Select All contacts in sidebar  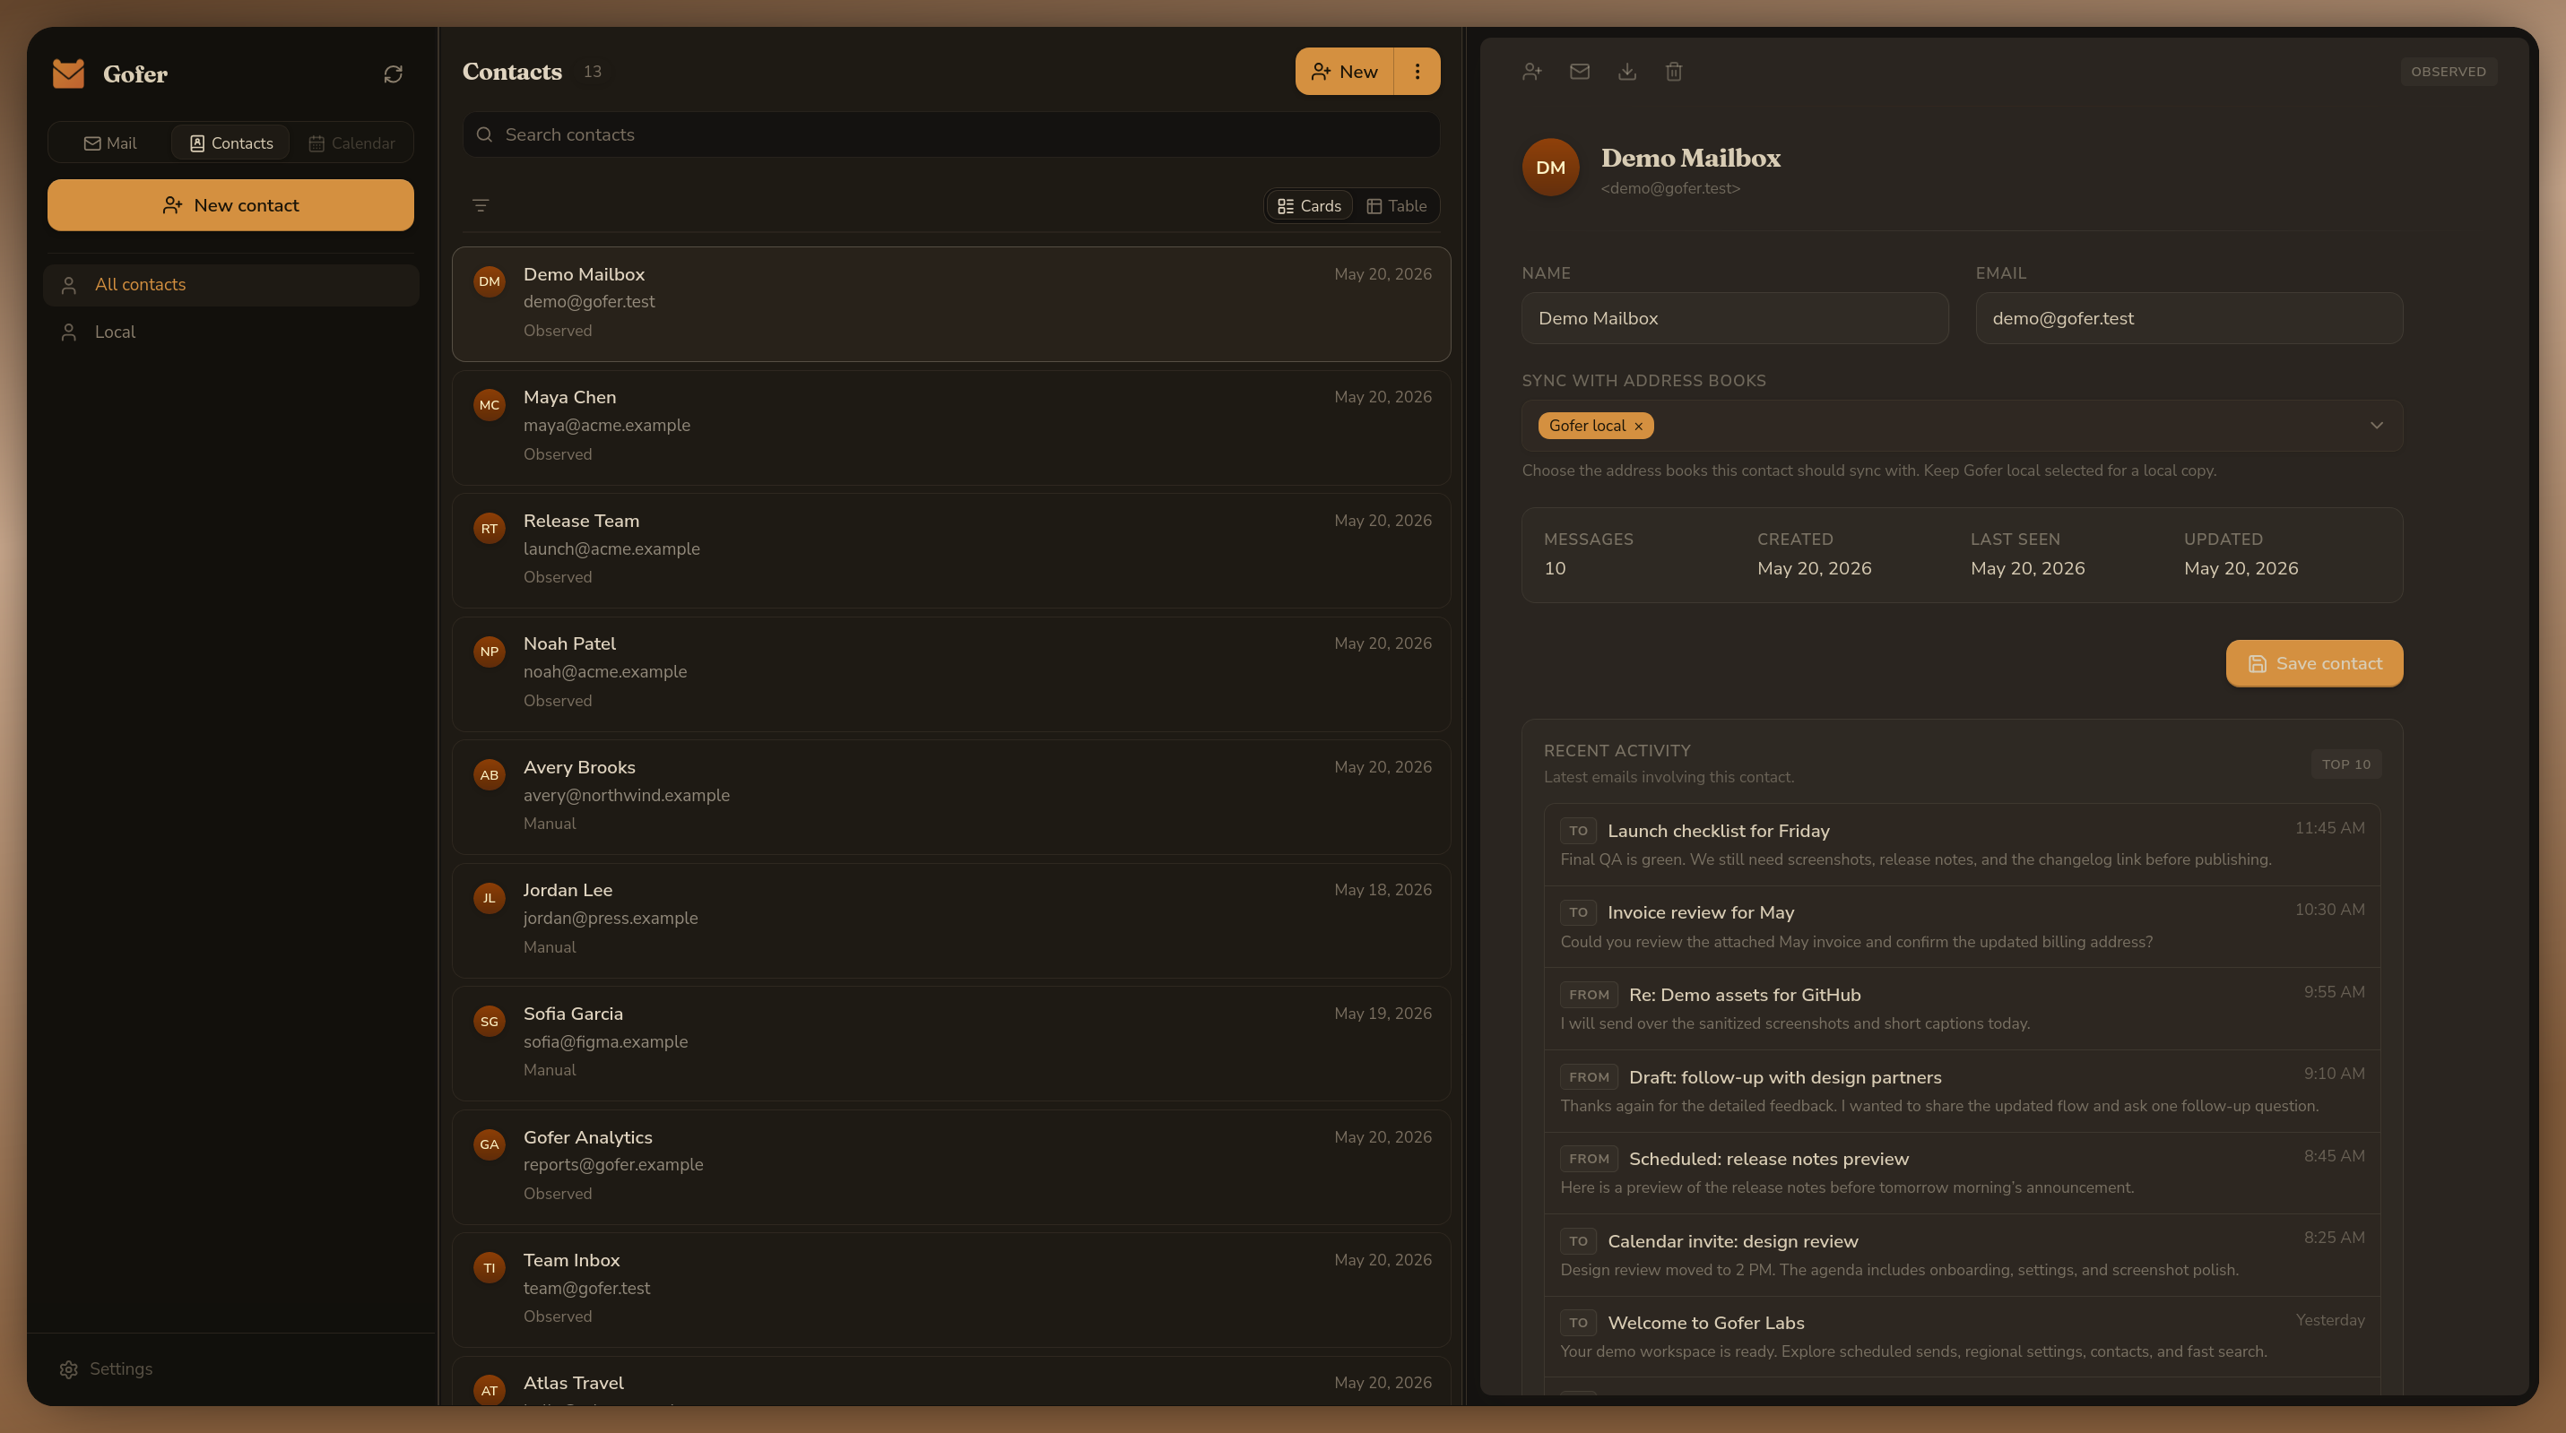230,285
